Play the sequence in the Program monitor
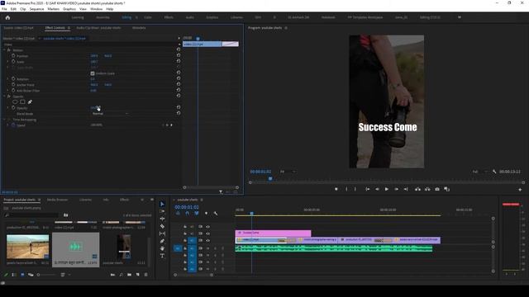Screen dimensions: 529x297 tap(387, 189)
